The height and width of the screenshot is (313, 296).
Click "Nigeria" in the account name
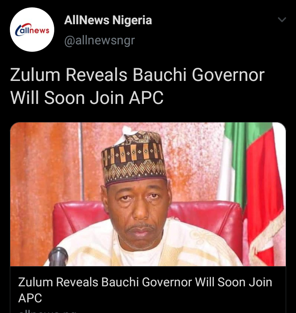(132, 20)
